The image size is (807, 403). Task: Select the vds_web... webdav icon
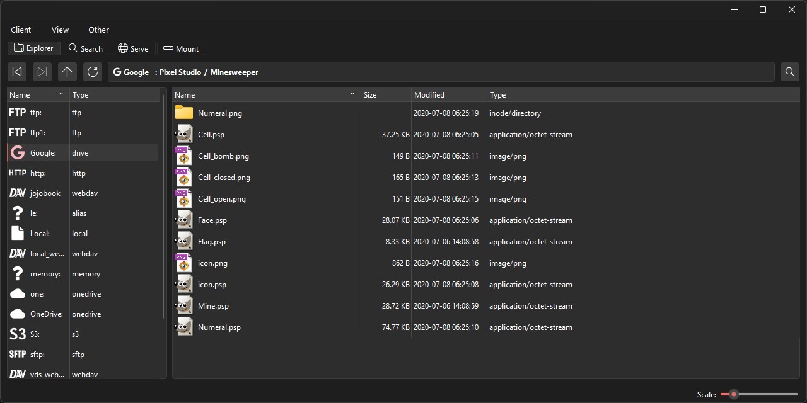click(18, 374)
